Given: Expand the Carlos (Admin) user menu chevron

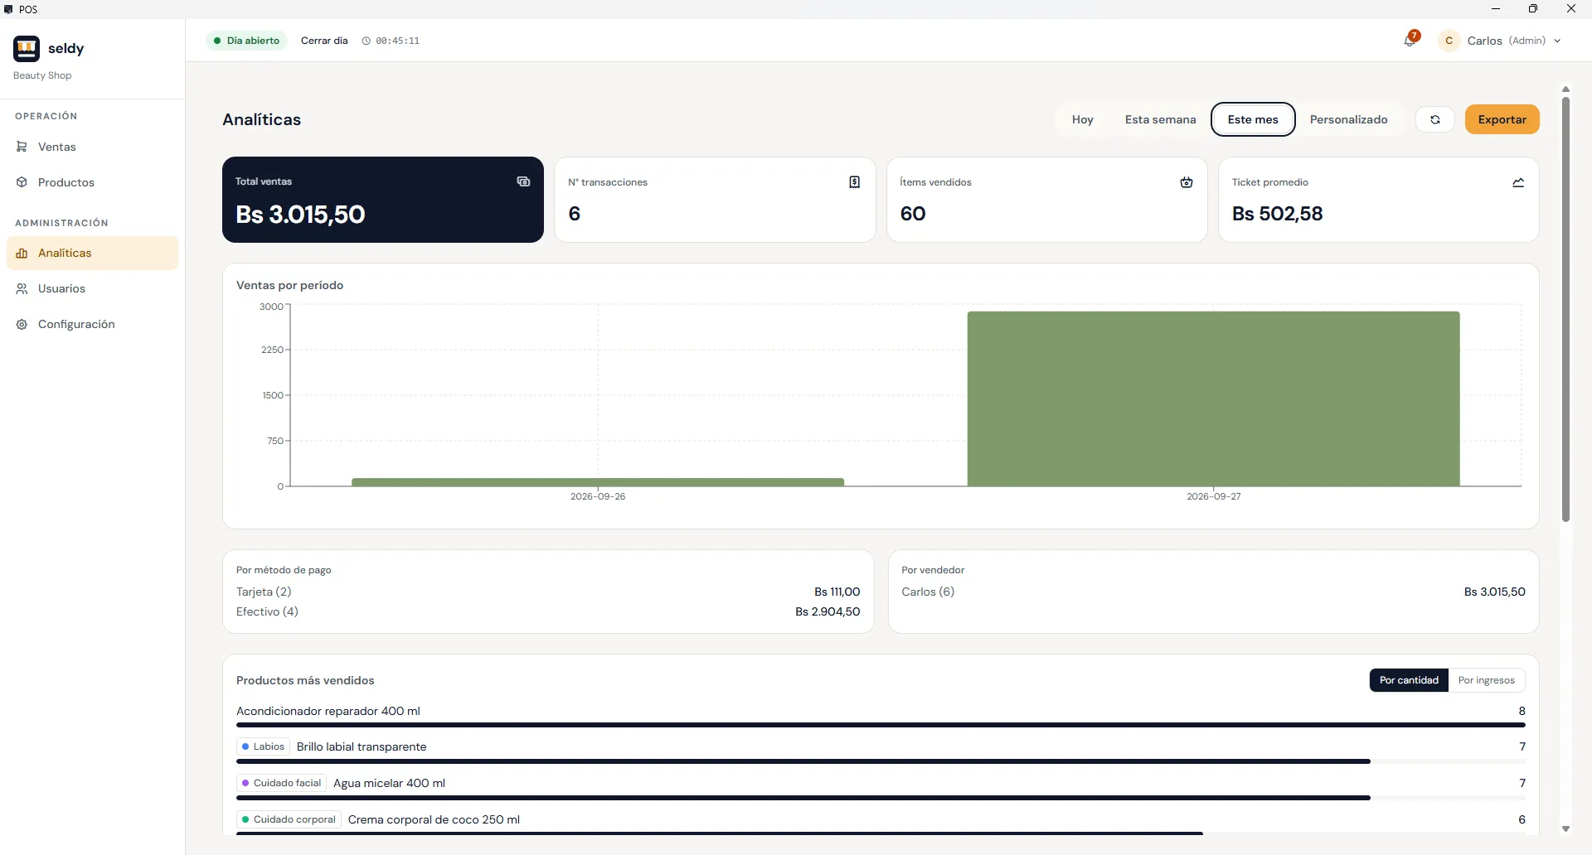Looking at the screenshot, I should coord(1557,41).
